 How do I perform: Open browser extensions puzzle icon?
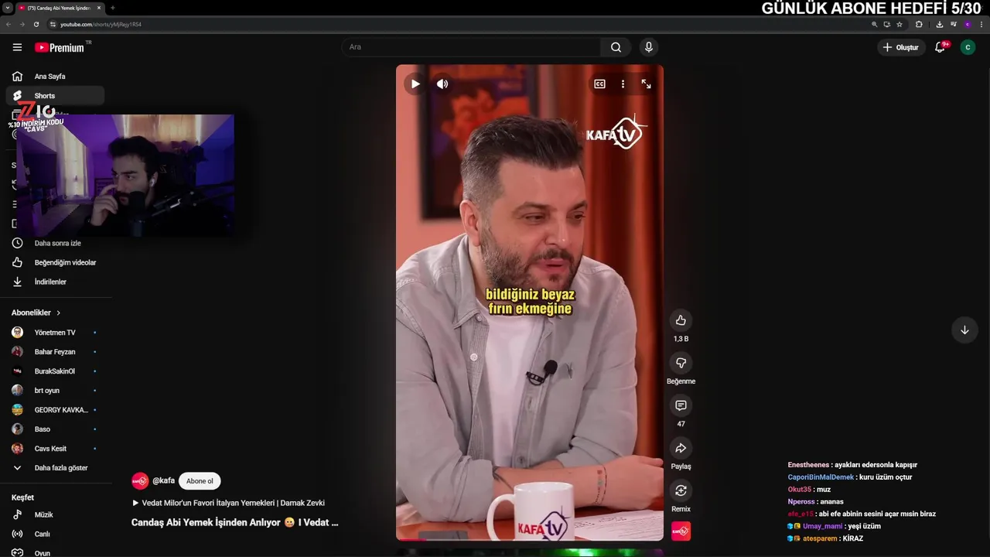point(919,24)
